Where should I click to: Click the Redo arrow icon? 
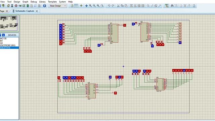(113, 6)
